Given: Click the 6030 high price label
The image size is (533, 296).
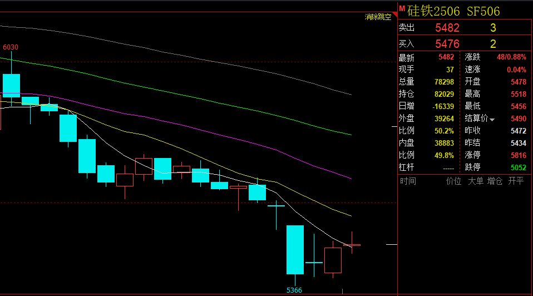Looking at the screenshot, I should tap(11, 47).
